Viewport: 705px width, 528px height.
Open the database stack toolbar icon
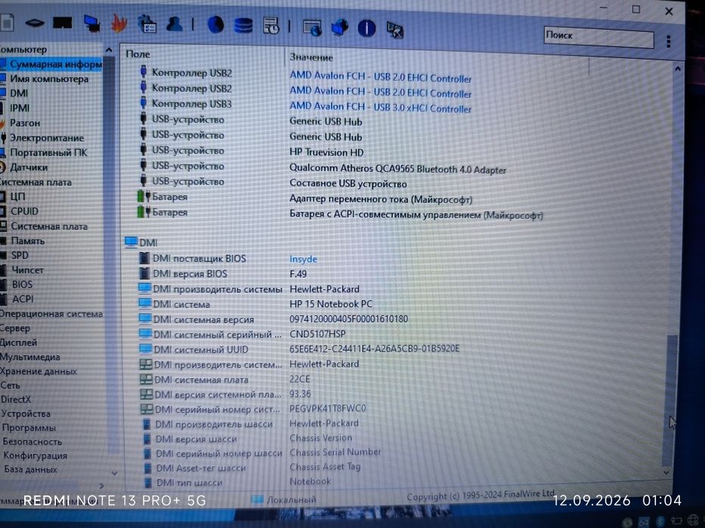tap(243, 26)
